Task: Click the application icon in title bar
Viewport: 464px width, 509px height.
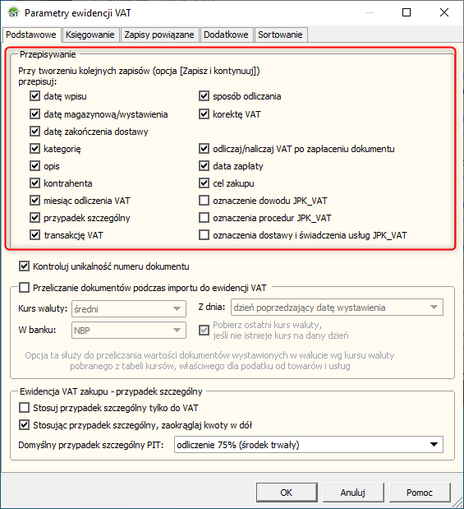Action: pos(14,12)
